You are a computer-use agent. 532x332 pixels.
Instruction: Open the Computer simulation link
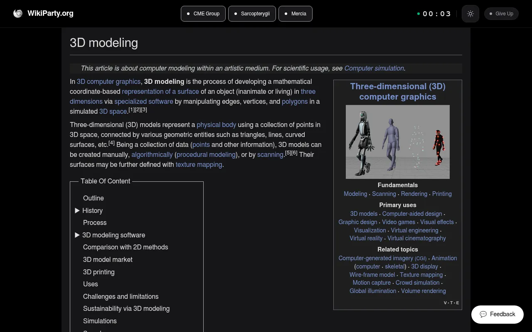click(374, 68)
